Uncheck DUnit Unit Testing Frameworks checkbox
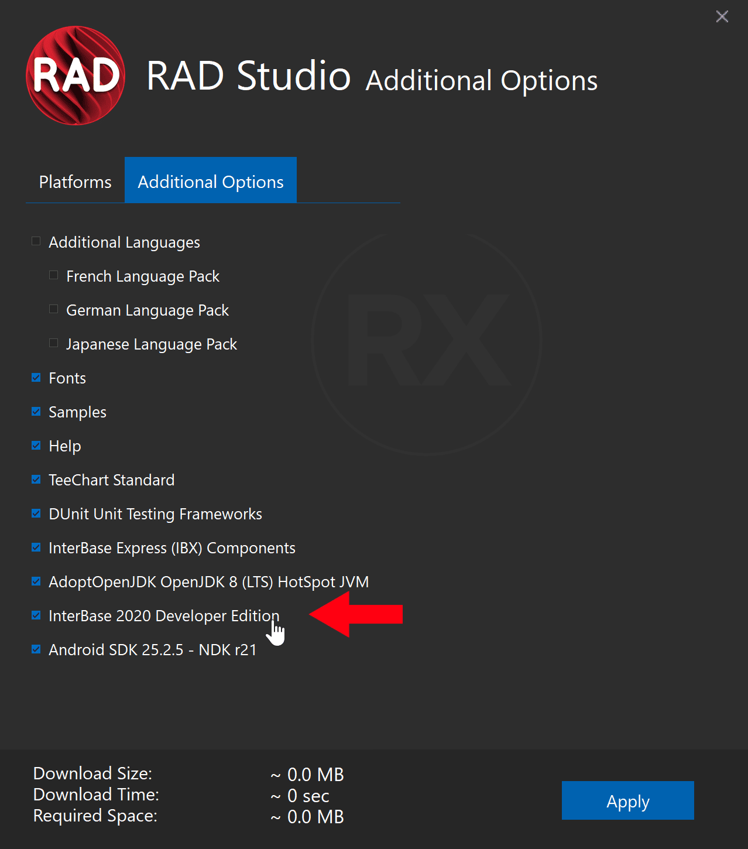The width and height of the screenshot is (748, 849). tap(36, 513)
